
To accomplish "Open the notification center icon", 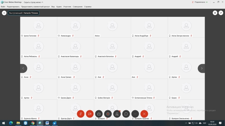I will click(x=220, y=123).
